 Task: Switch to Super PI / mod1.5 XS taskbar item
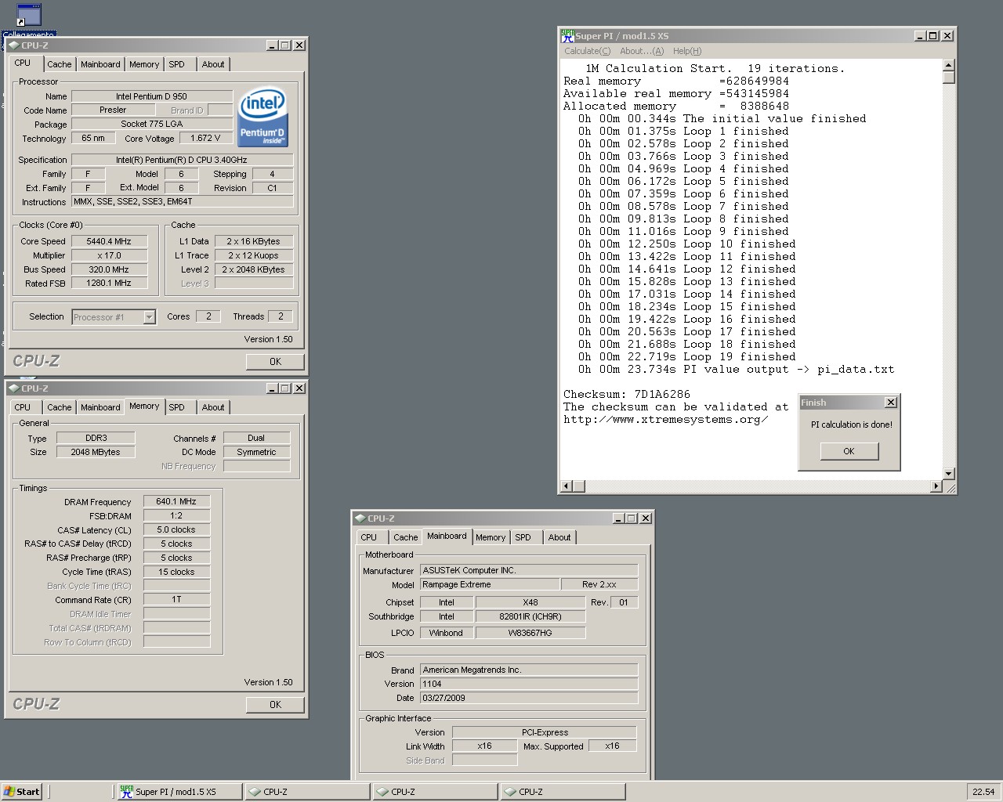(178, 792)
